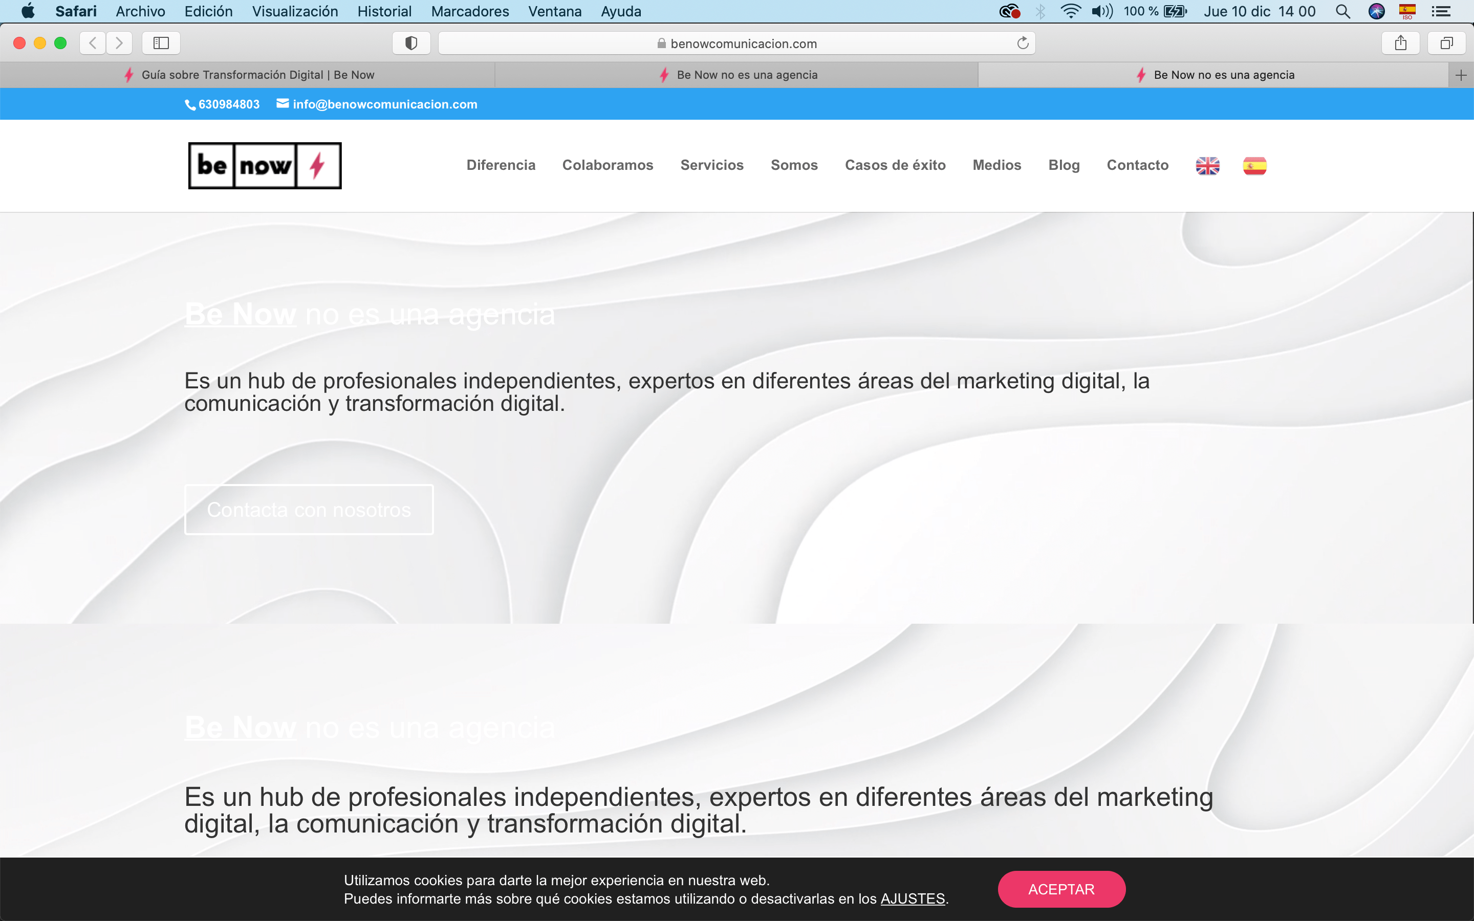Show the tab overview
Viewport: 1474px width, 921px height.
coord(1446,43)
